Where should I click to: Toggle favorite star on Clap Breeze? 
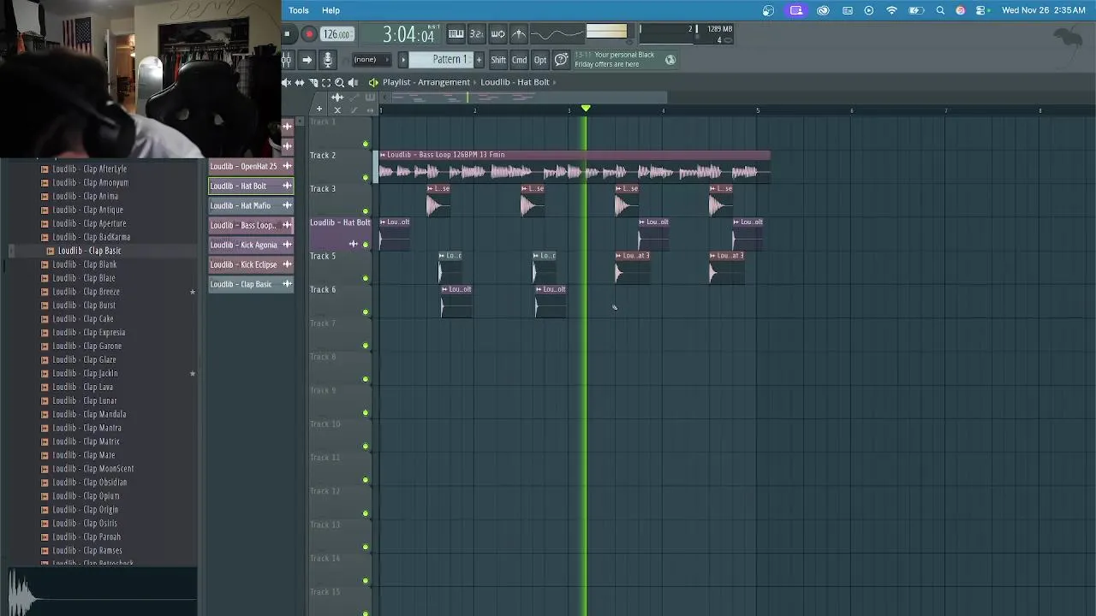193,292
